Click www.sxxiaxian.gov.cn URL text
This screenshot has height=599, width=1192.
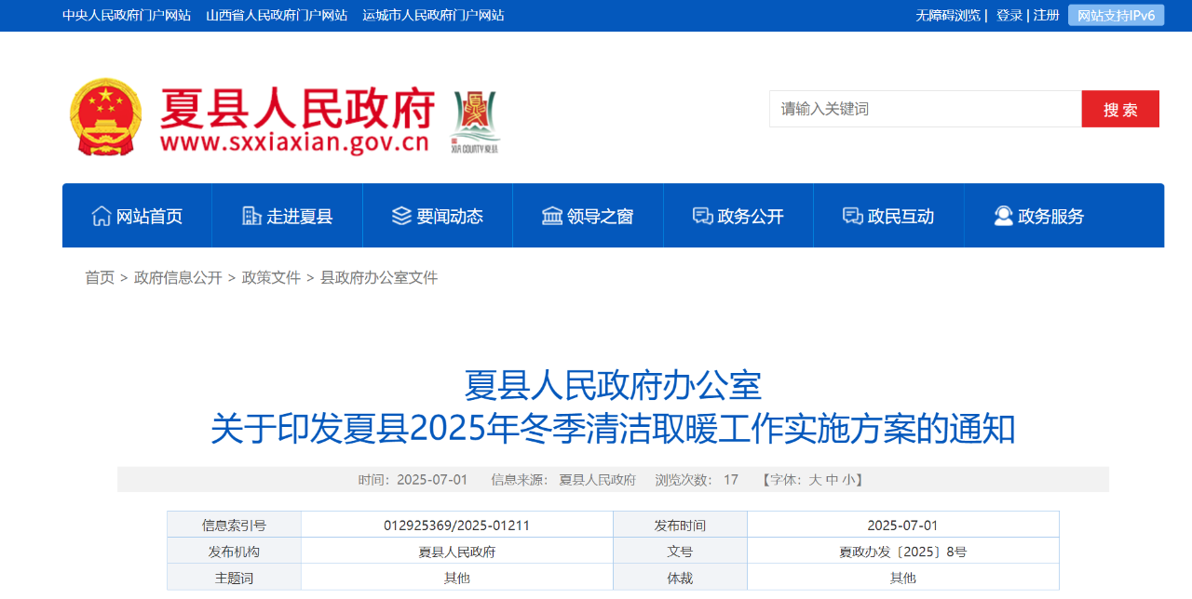294,142
